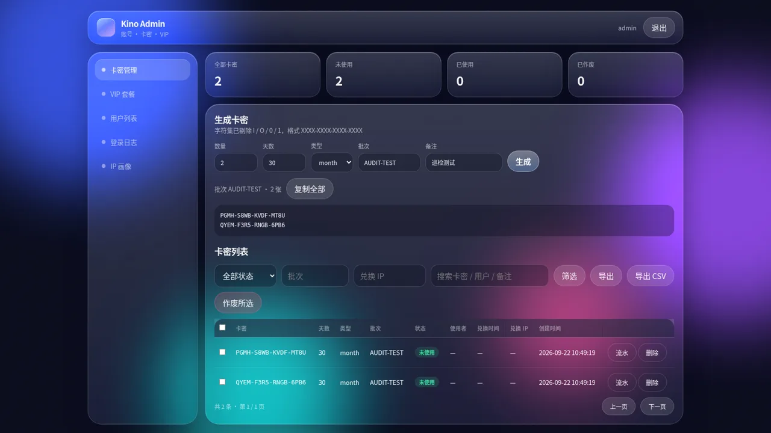Expand the 全部状态 status filter
This screenshot has width=771, height=433.
[x=245, y=275]
